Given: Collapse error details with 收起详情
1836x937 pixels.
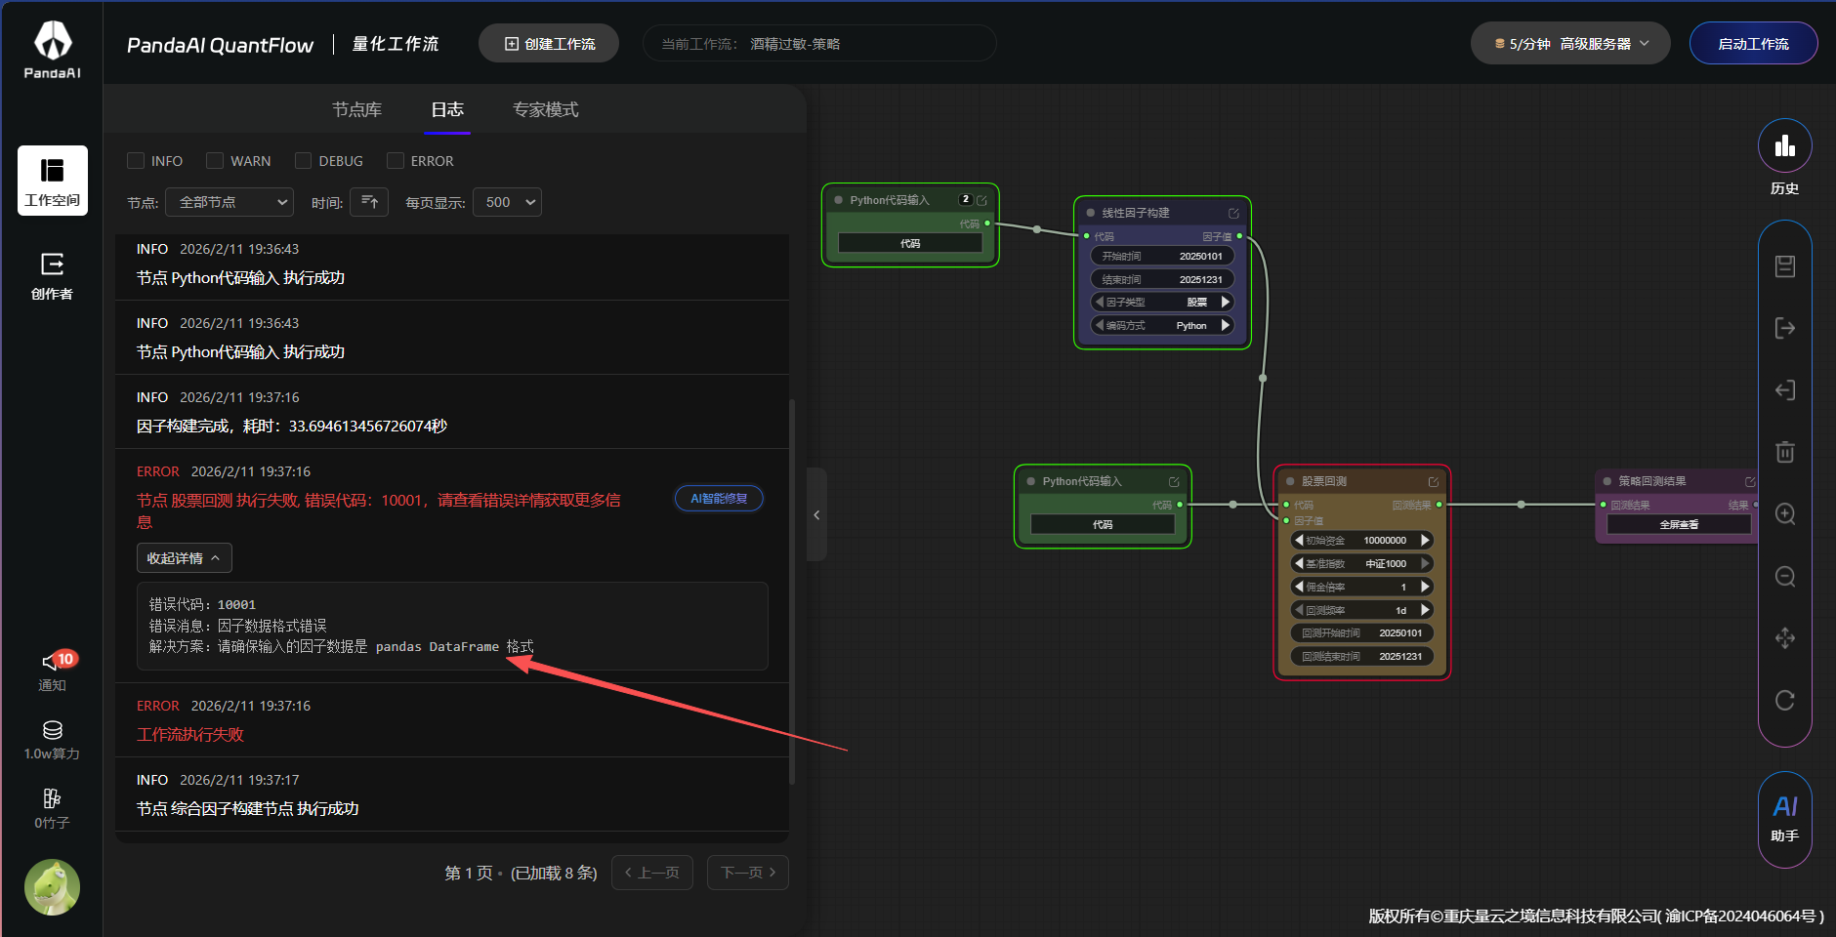Looking at the screenshot, I should [184, 558].
